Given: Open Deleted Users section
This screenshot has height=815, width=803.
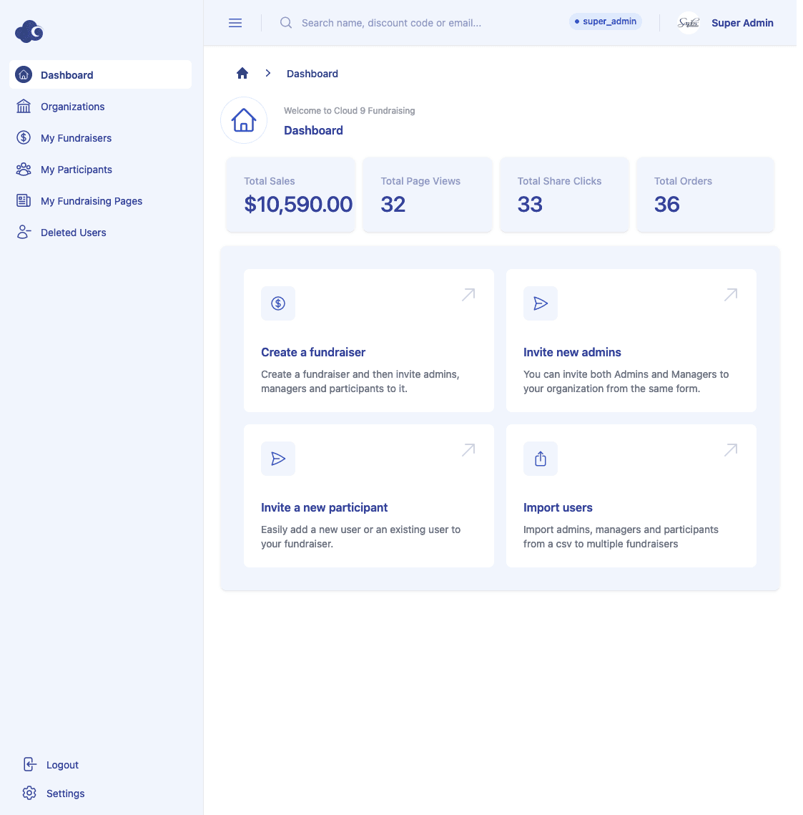Looking at the screenshot, I should click(73, 233).
